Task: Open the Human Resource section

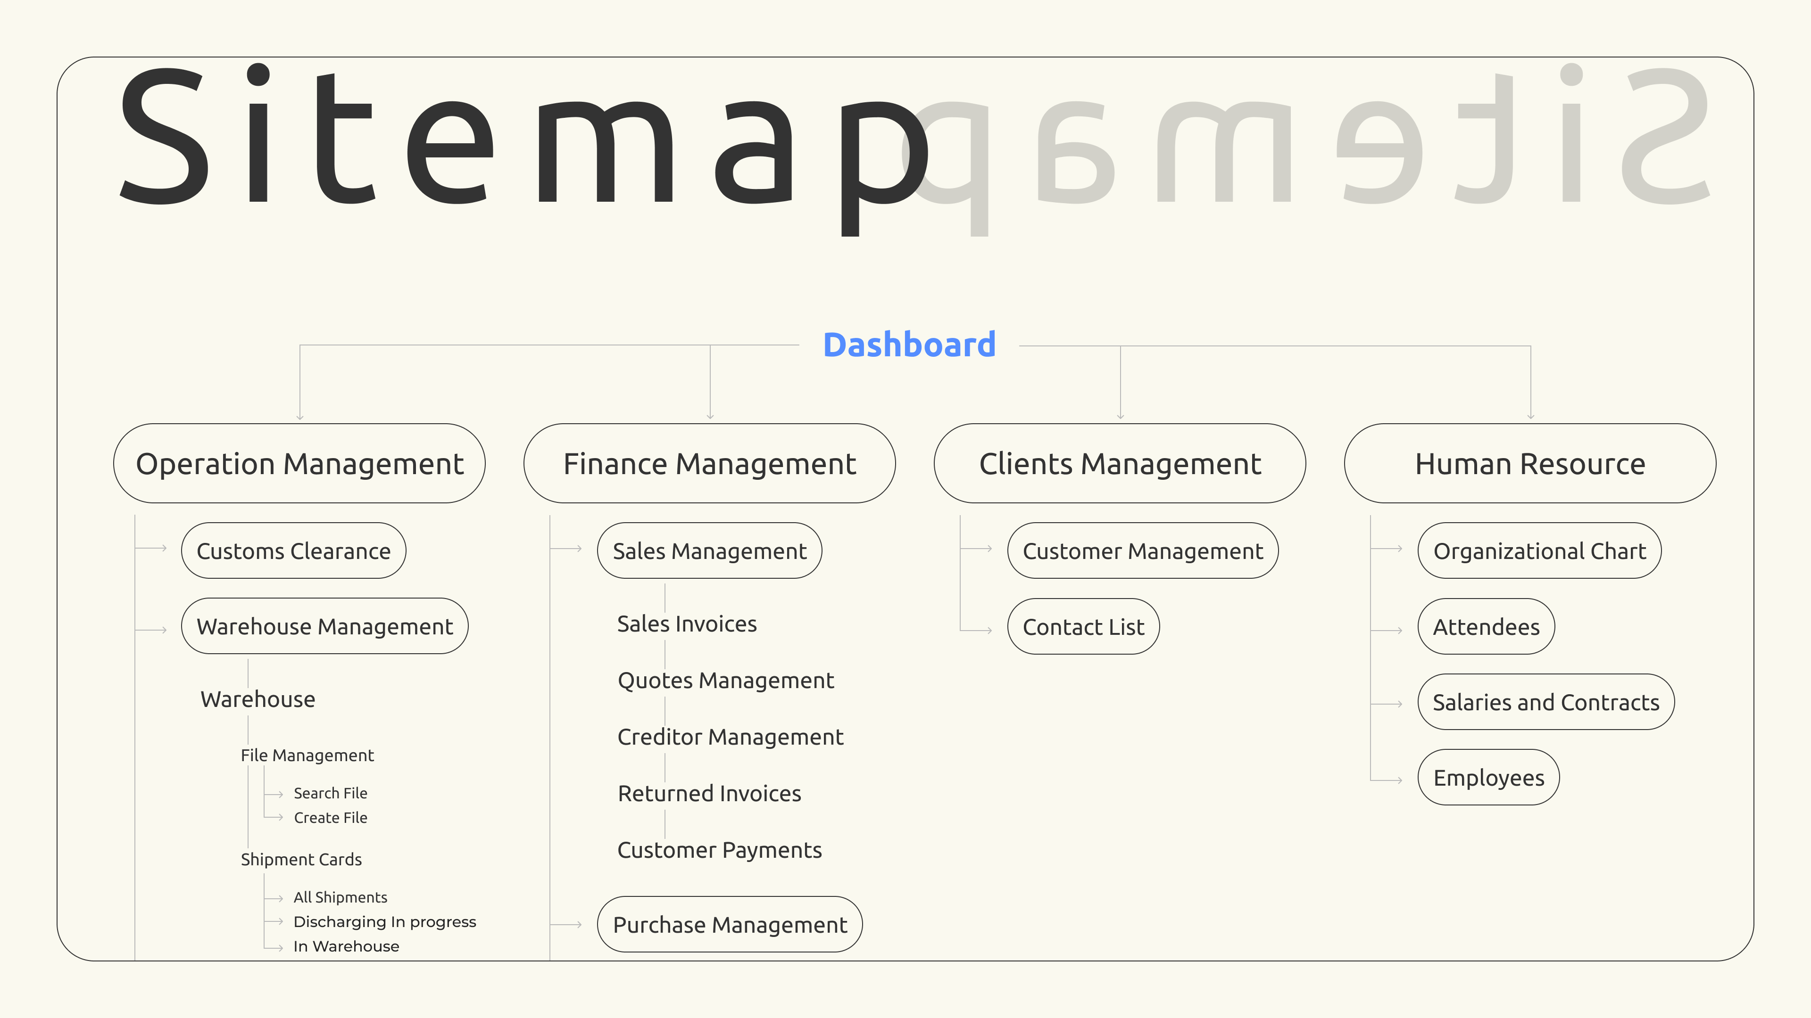Action: coord(1530,464)
